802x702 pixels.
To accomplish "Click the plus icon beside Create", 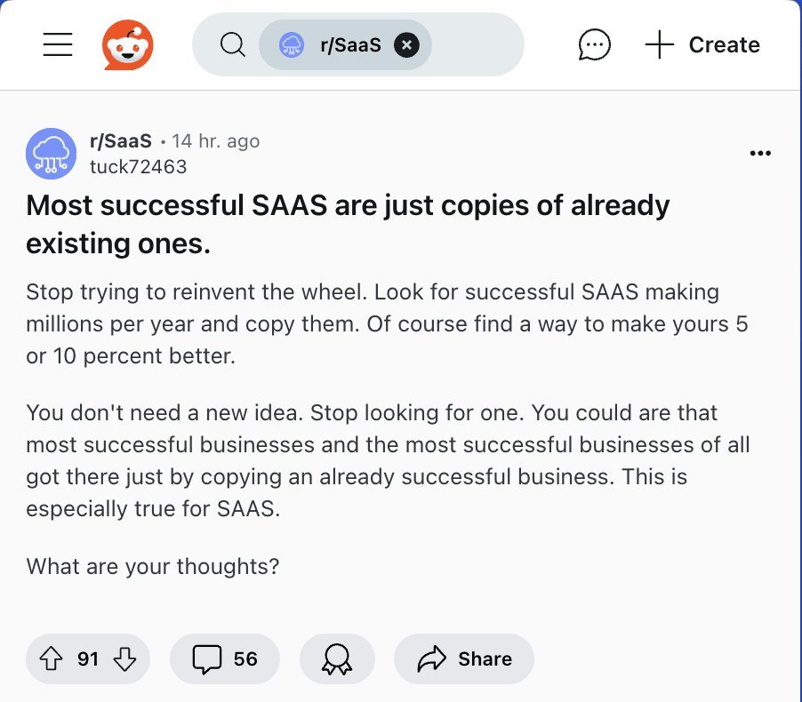I will click(x=660, y=45).
